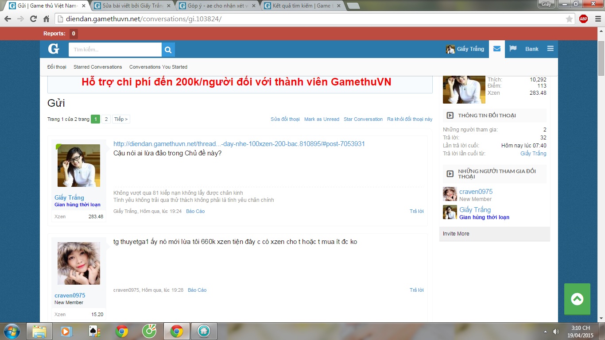The image size is (605, 340).
Task: Switch to Góp ý browser tab
Action: click(217, 6)
